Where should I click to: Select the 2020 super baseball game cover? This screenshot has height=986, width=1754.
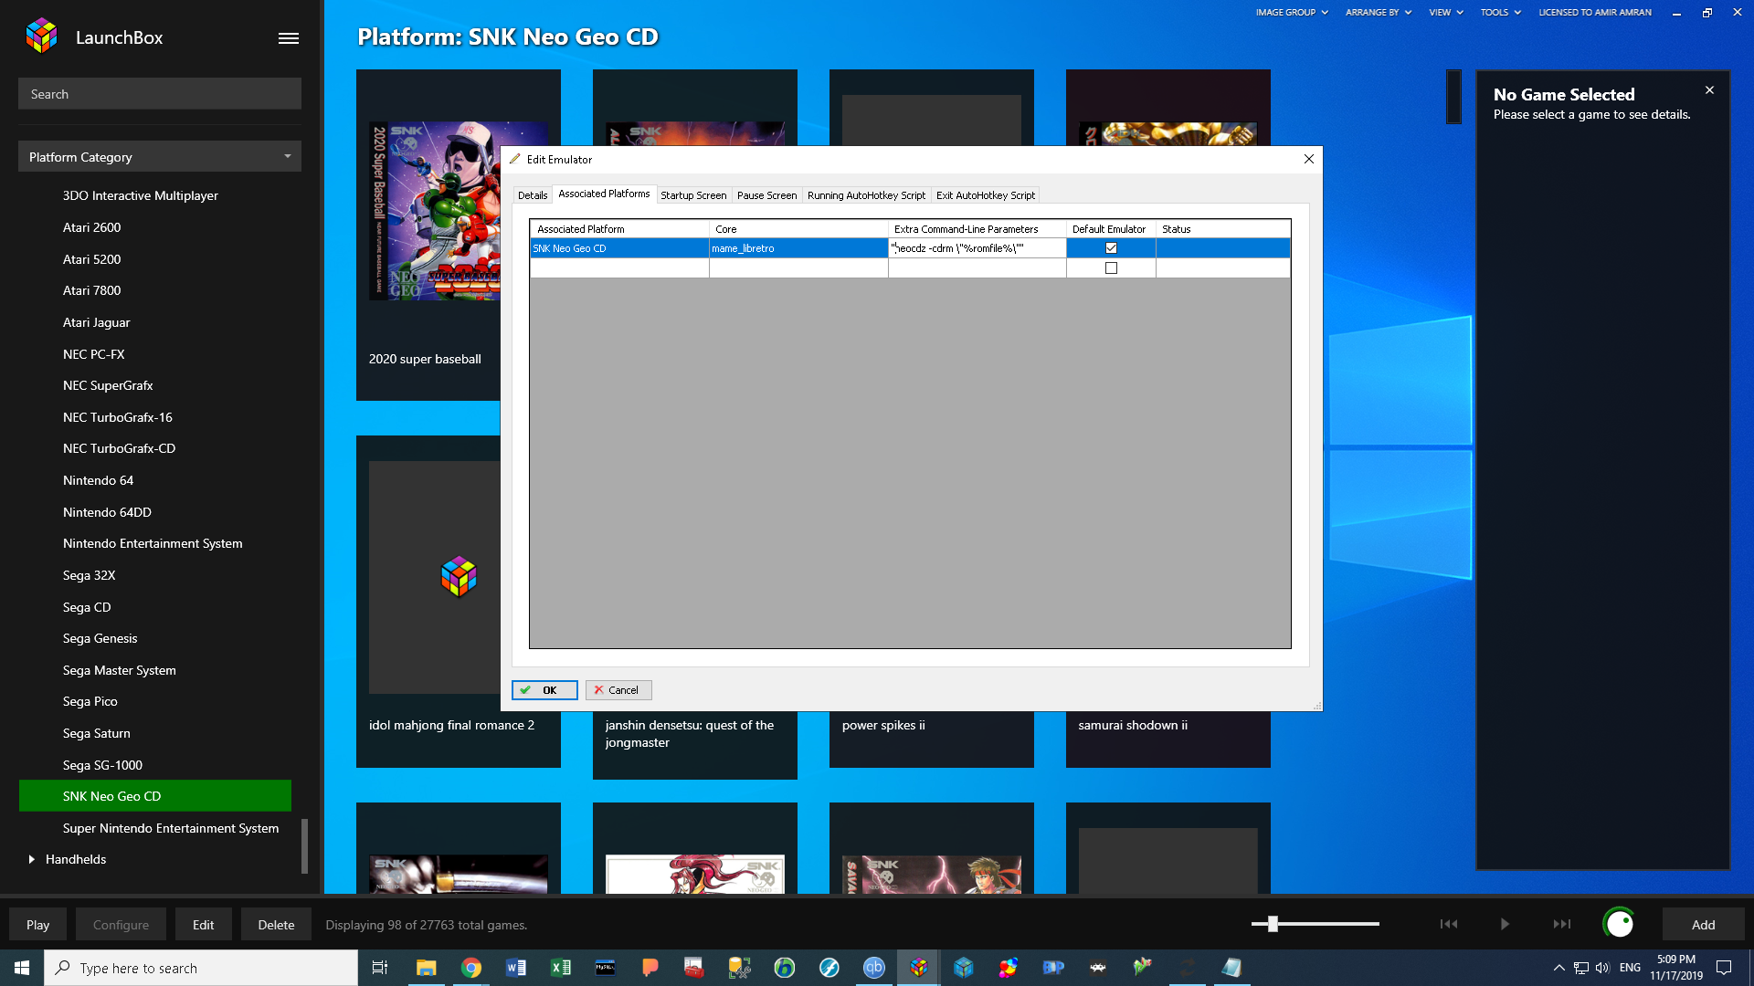click(x=435, y=211)
